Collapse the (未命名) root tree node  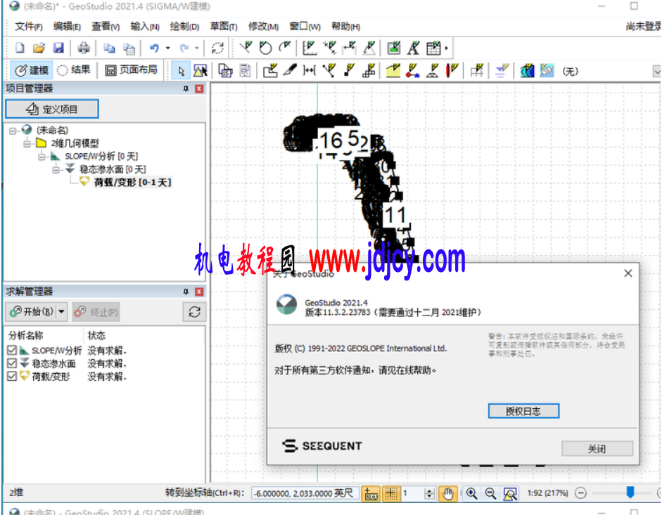click(x=13, y=131)
